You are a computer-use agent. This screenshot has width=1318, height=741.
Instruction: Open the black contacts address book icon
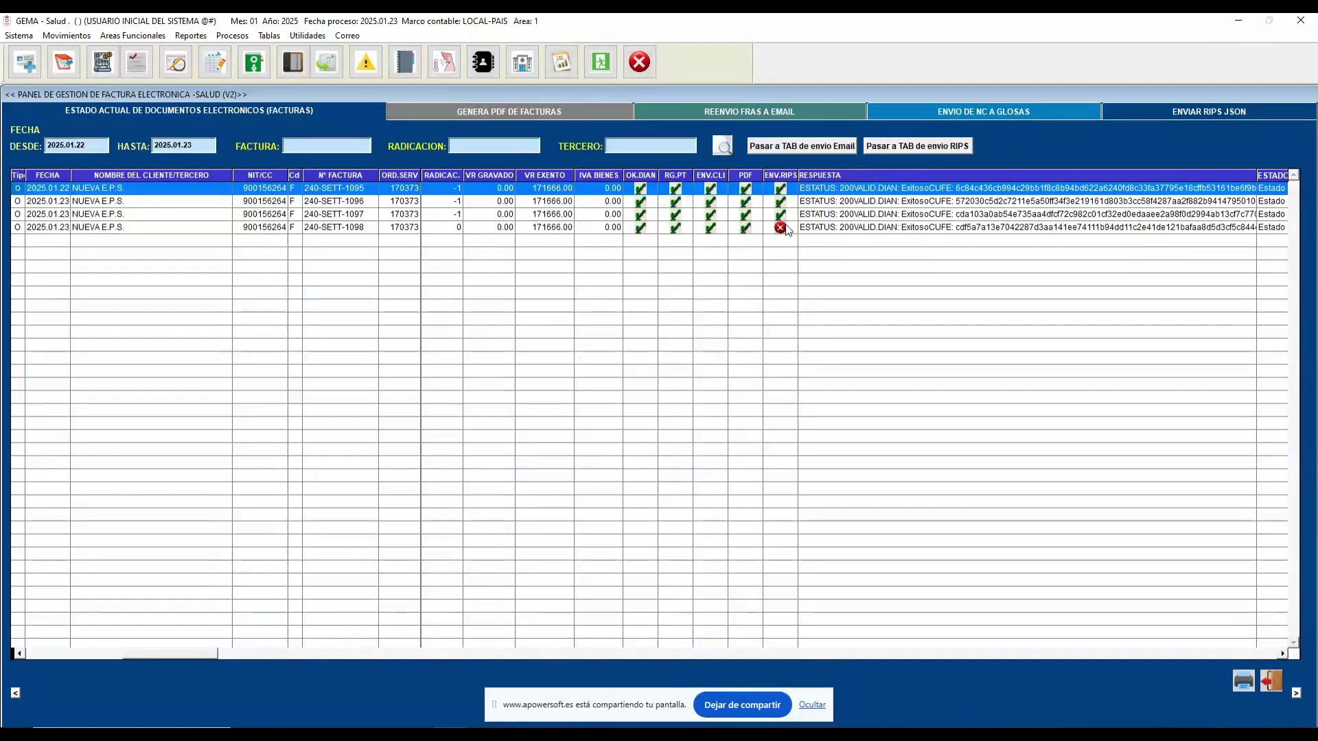pos(483,62)
